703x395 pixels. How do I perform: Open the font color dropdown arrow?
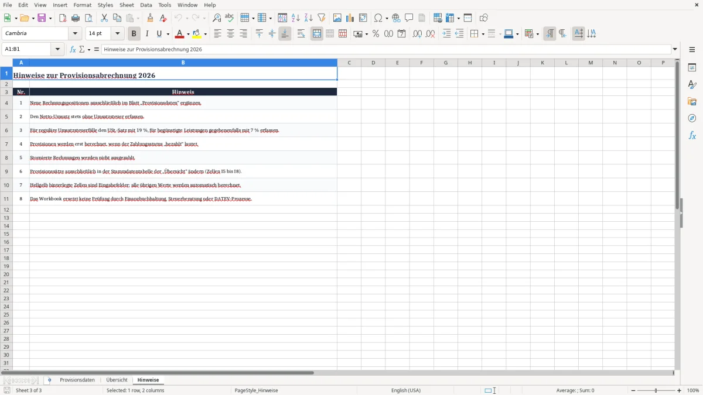188,34
